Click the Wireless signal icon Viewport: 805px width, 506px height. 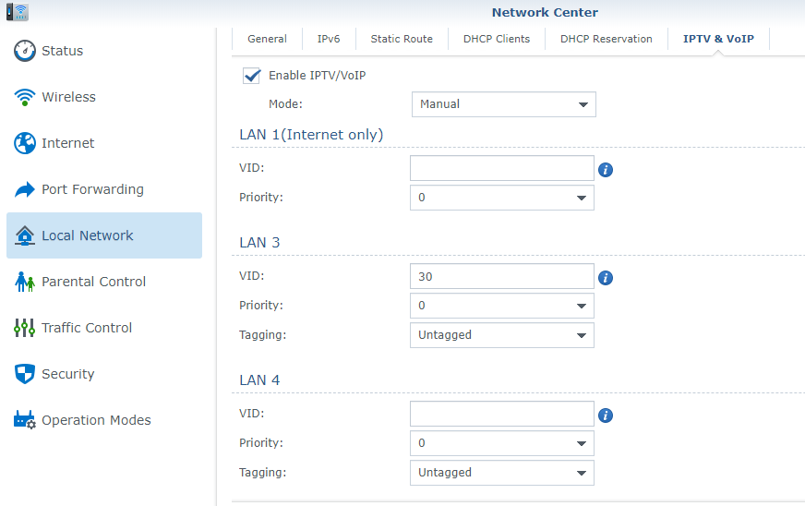pos(25,97)
